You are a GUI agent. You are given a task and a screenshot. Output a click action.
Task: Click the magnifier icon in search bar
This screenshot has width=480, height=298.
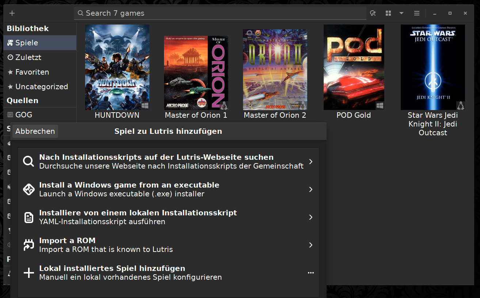pos(81,13)
